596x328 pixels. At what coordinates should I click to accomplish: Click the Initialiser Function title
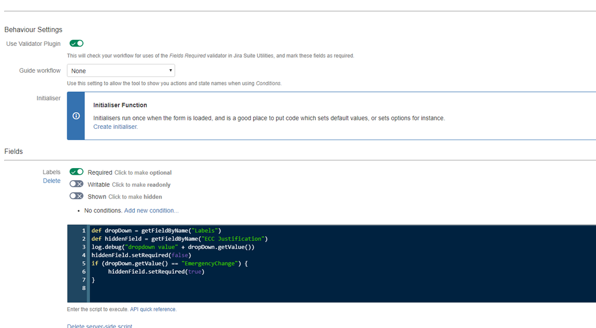pyautogui.click(x=120, y=106)
